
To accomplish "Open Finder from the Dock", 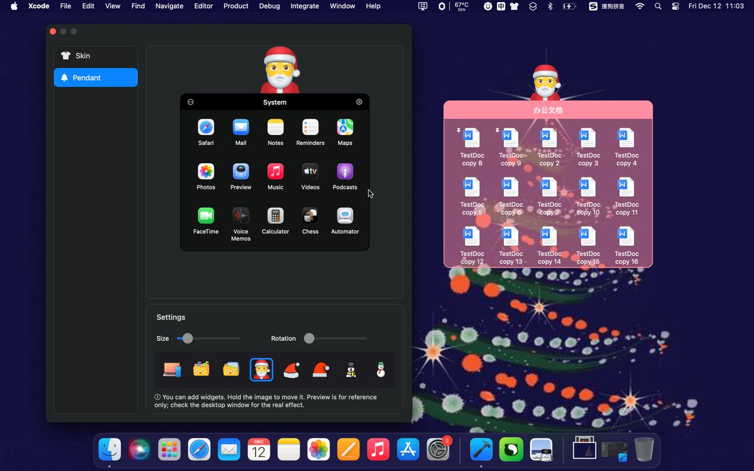I will 109,450.
